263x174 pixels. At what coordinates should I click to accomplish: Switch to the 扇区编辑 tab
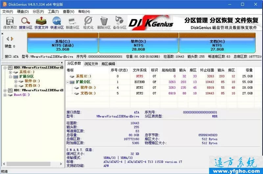(x=108, y=64)
